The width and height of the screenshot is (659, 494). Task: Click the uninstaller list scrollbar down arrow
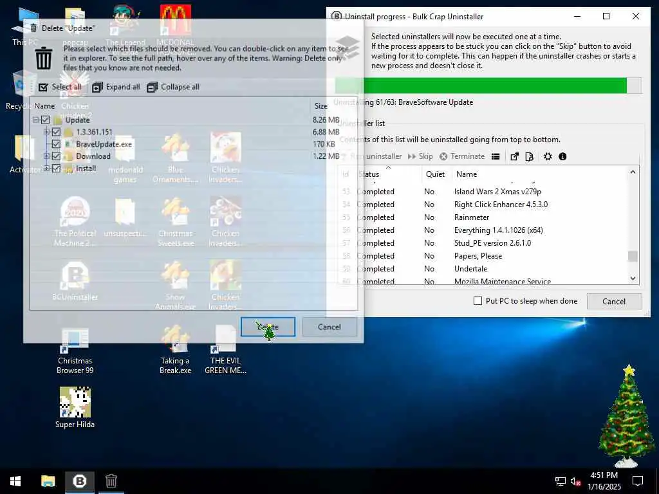[x=633, y=279]
